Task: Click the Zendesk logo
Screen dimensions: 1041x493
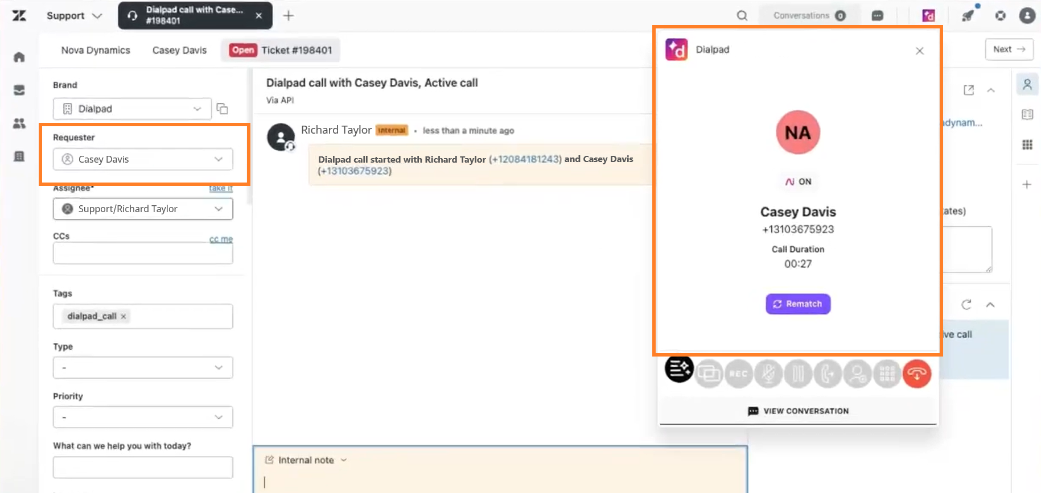Action: pos(19,15)
